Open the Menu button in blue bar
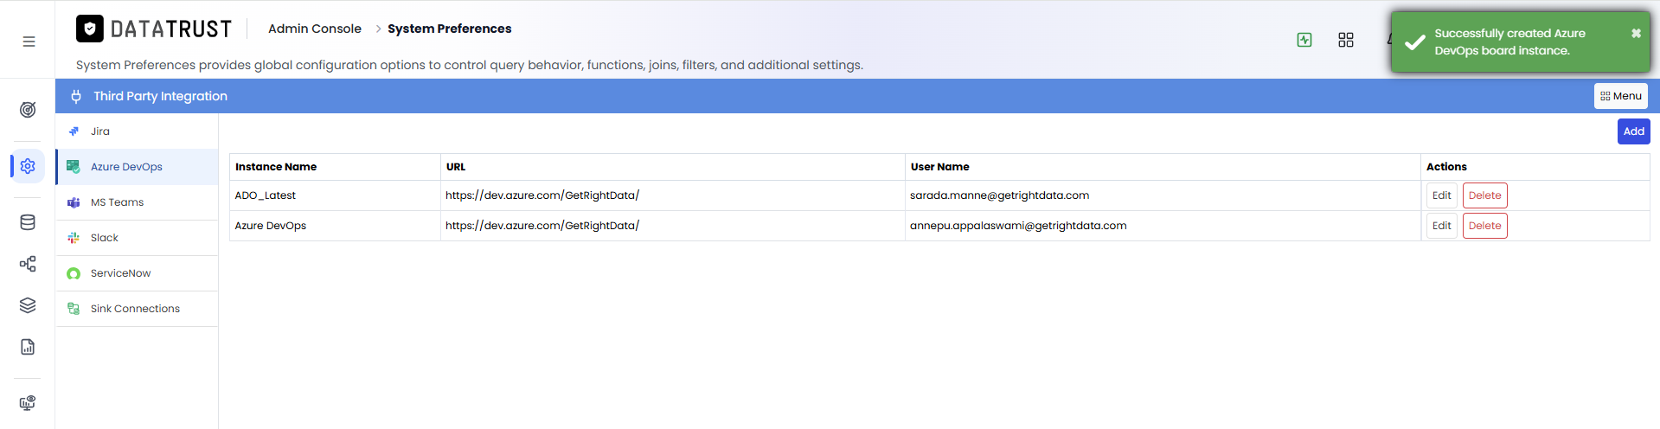 click(1620, 96)
